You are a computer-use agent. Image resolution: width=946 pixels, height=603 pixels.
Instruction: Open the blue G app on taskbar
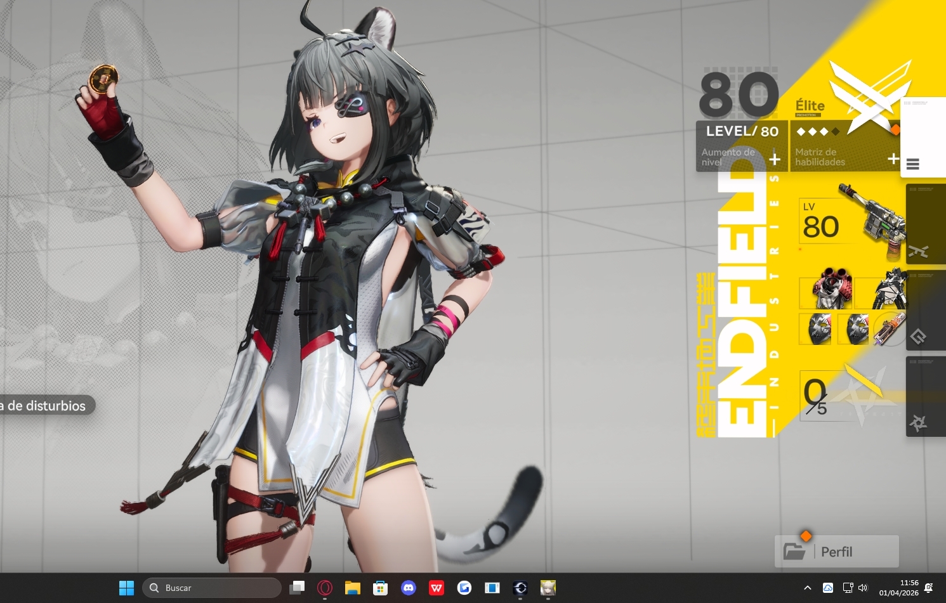point(464,588)
